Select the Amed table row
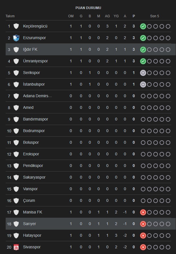The width and height of the screenshot is (176, 254). pos(88,108)
